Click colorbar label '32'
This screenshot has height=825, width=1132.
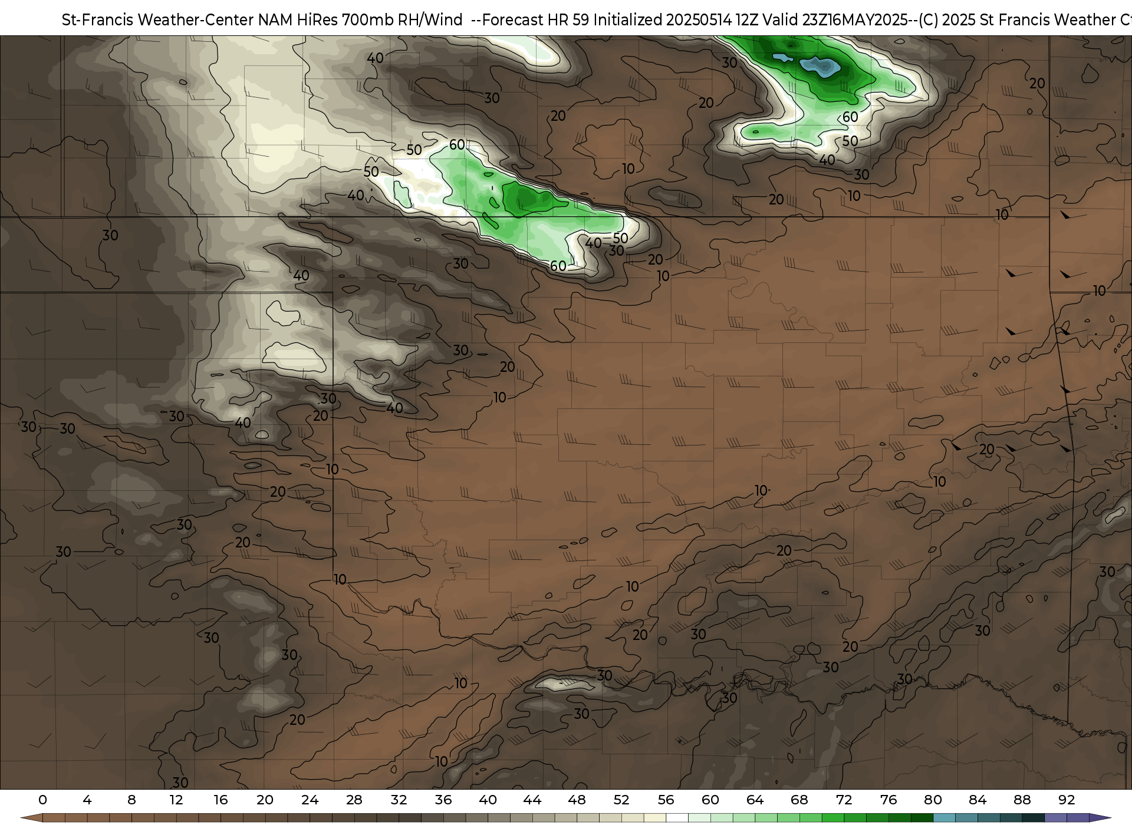coord(399,800)
